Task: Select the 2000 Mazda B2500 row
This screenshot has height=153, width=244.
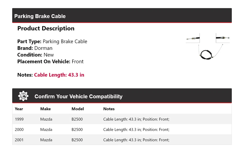Action: pos(122,129)
